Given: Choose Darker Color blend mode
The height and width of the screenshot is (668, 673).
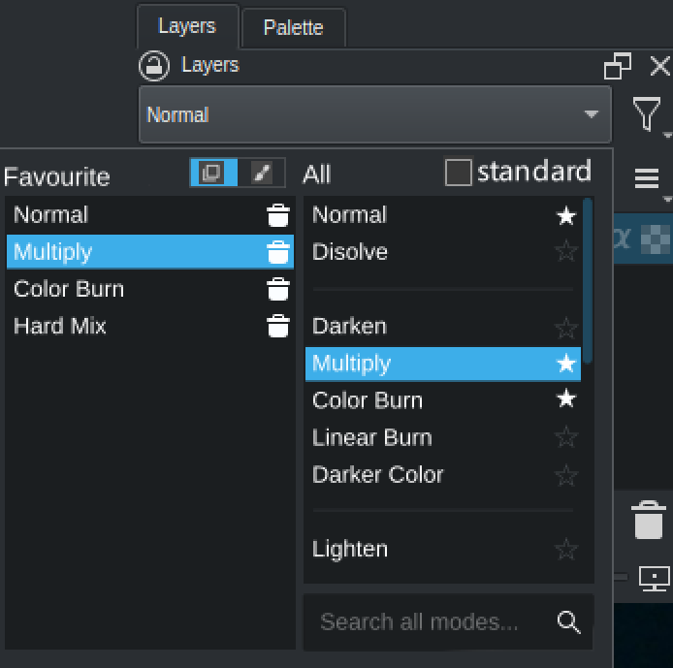Looking at the screenshot, I should pyautogui.click(x=378, y=475).
